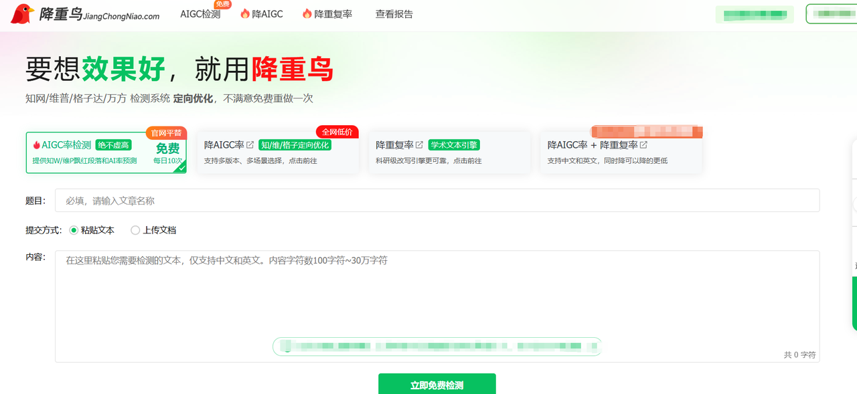Open the 降AIGC率 card
This screenshot has width=857, height=394.
278,153
